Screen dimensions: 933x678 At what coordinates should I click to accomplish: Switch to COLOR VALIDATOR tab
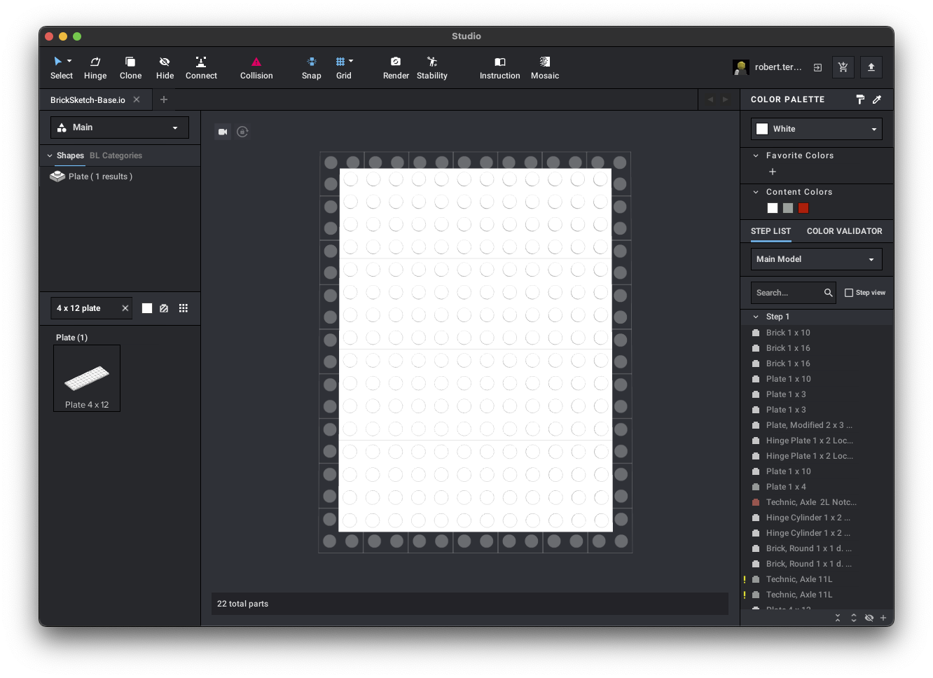844,231
